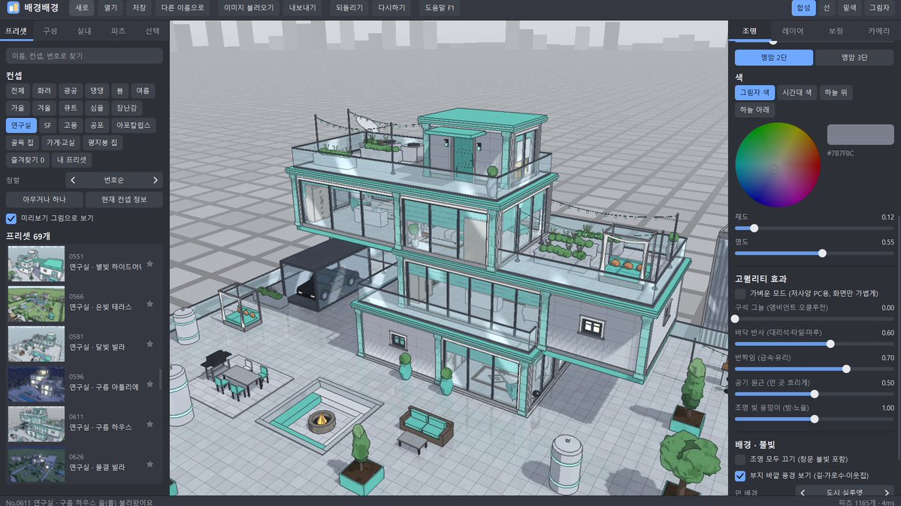Viewport: 901px width, 506px height.
Task: Click the 배경배경 app logo icon
Action: [x=13, y=8]
